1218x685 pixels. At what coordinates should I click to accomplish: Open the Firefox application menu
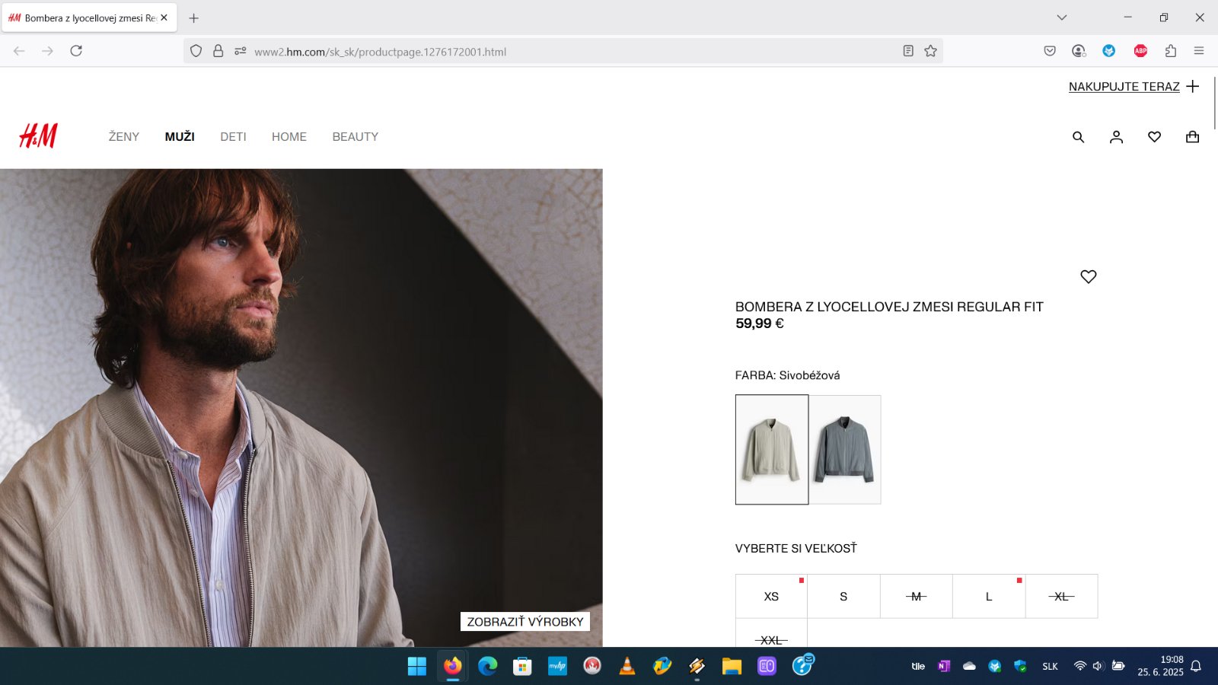pyautogui.click(x=1198, y=51)
